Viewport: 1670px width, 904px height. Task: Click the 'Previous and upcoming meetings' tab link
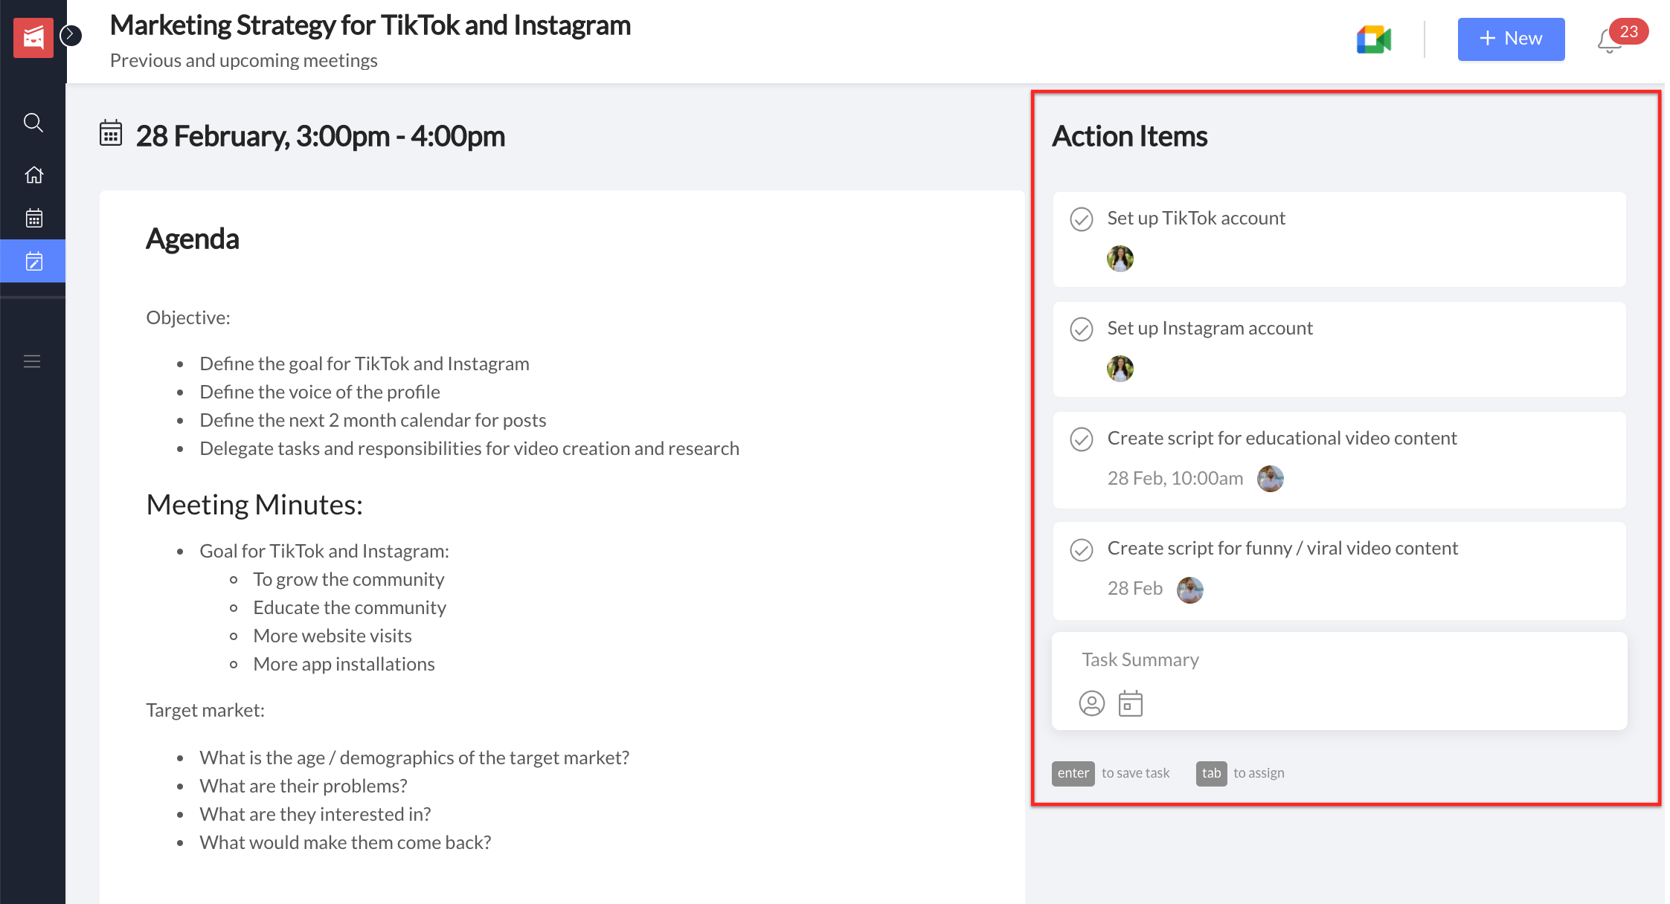point(244,61)
